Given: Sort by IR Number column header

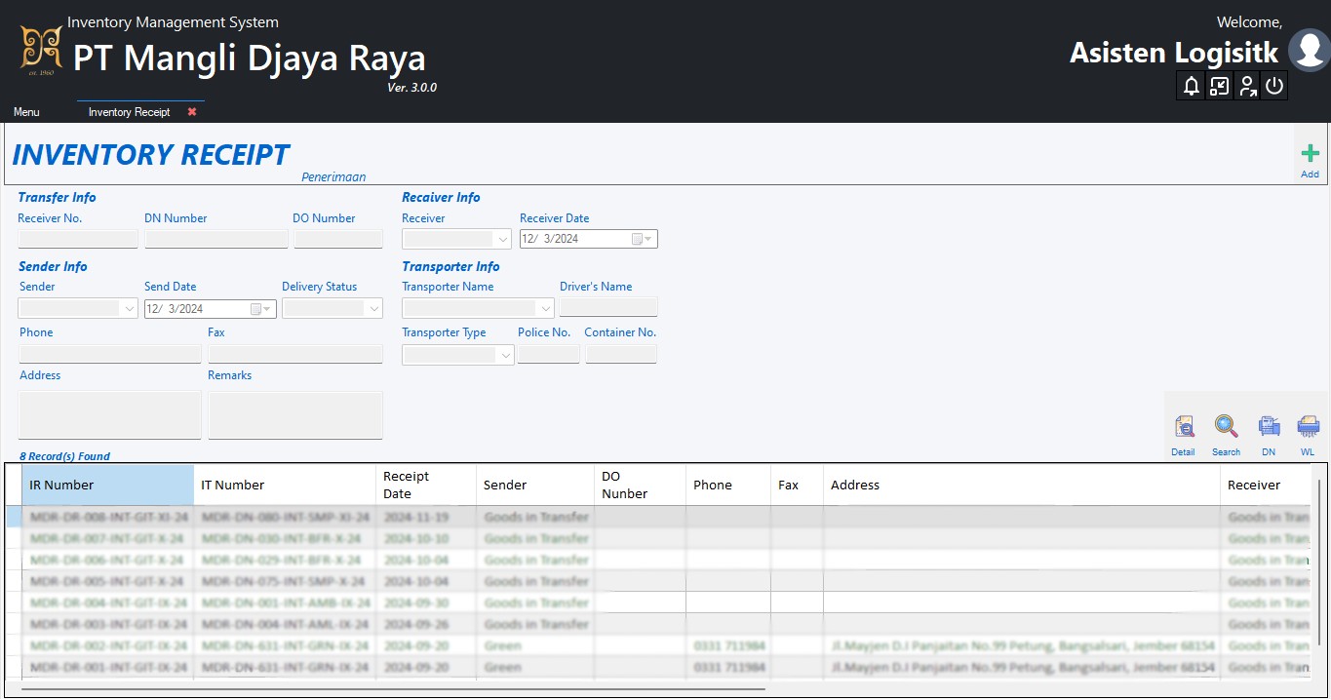Looking at the screenshot, I should point(107,485).
